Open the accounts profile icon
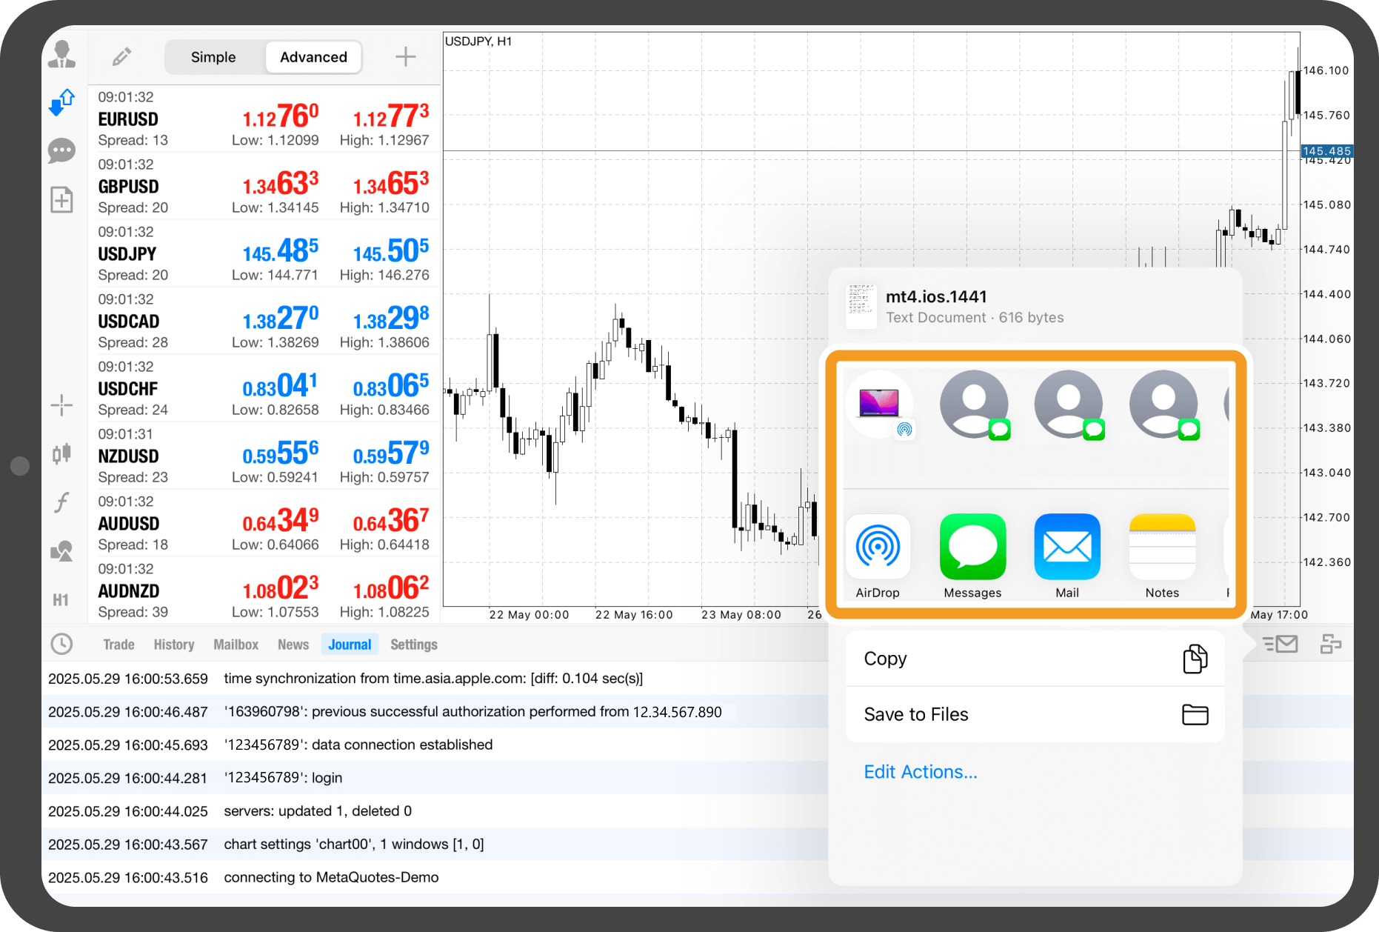 (x=61, y=55)
